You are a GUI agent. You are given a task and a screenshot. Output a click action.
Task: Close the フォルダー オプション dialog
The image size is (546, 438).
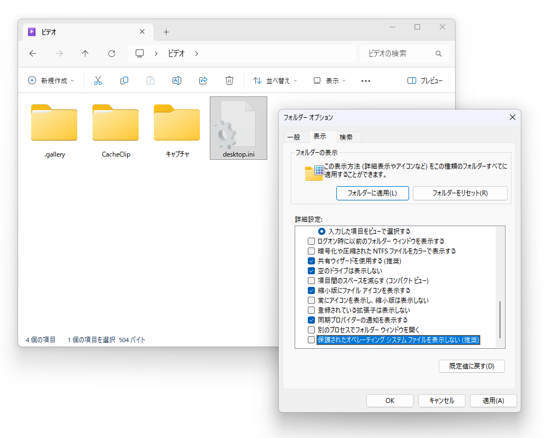[513, 117]
